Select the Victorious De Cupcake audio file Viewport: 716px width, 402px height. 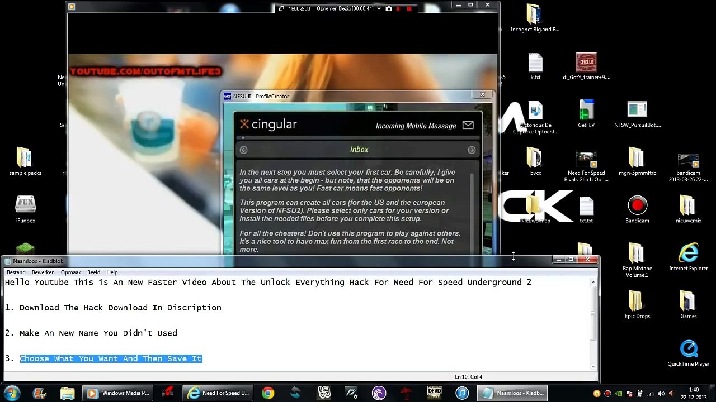coord(535,118)
